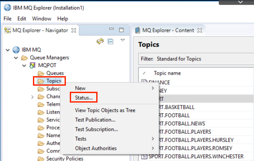
Task: Select the Telemetry folder icon
Action: pyautogui.click(x=41, y=104)
